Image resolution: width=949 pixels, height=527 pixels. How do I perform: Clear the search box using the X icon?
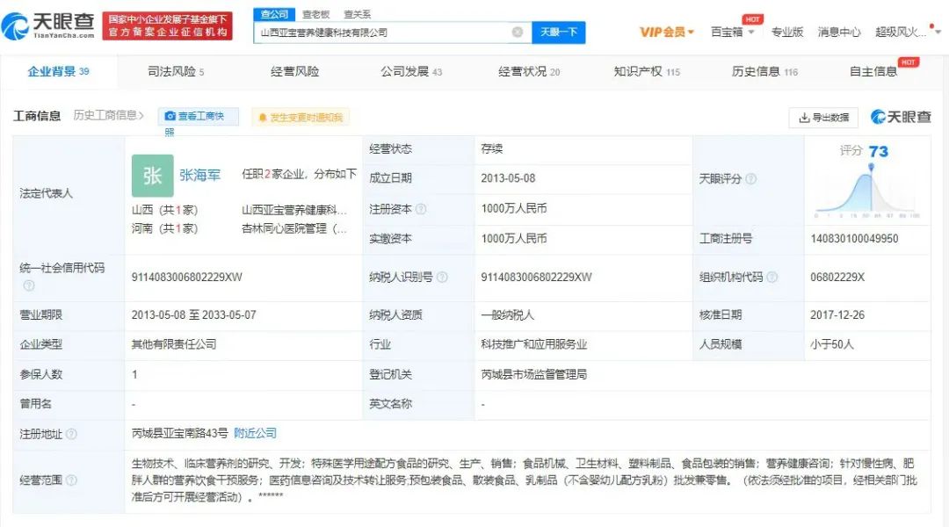(518, 31)
